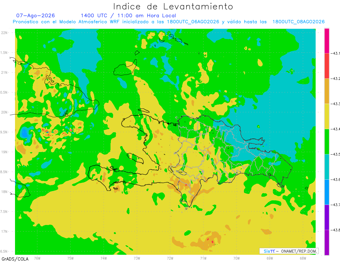The image size is (340, 262).
Task: Click the 'SisTT – ONAMET/REP.DOM.' credit box
Action: point(289,251)
